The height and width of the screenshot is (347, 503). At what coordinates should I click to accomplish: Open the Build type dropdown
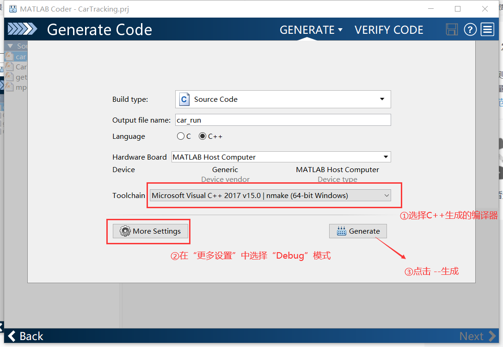click(x=382, y=99)
